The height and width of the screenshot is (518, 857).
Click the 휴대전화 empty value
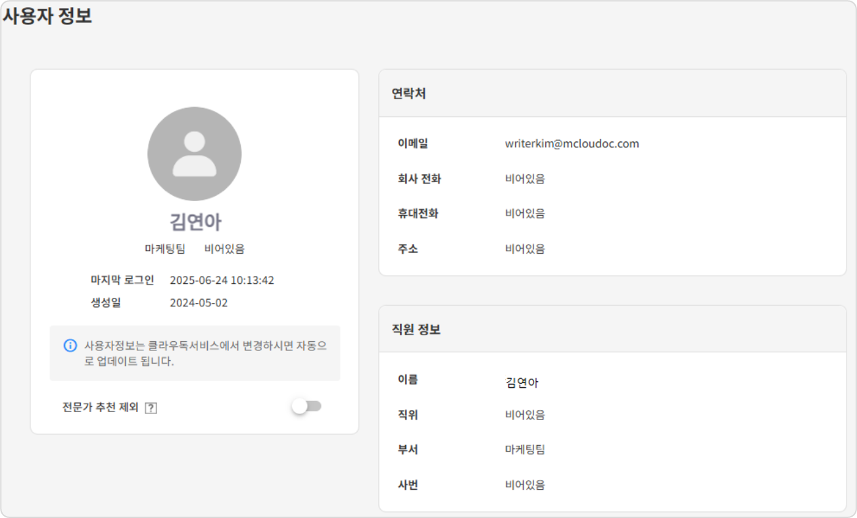pos(524,214)
